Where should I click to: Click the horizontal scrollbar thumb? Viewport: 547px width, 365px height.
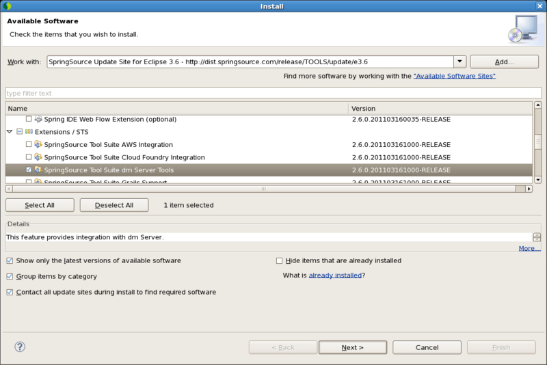(x=264, y=189)
